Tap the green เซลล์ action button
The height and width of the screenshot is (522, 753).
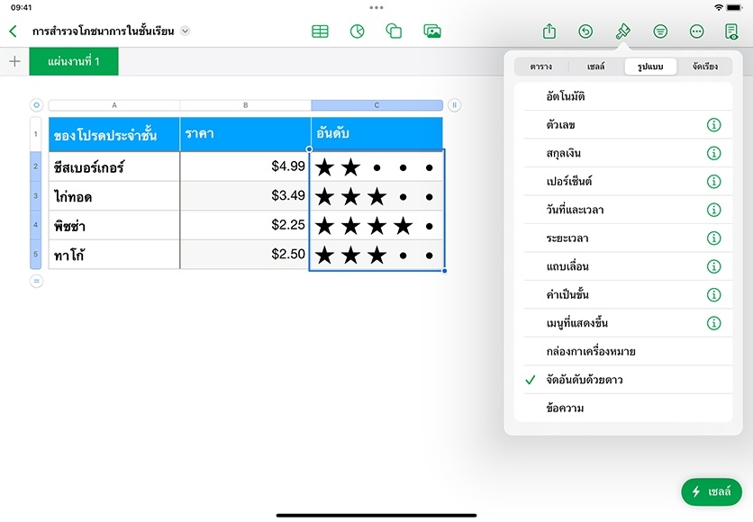click(x=712, y=491)
